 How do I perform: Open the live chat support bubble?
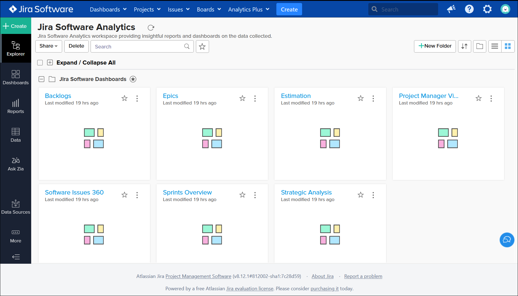(x=507, y=240)
